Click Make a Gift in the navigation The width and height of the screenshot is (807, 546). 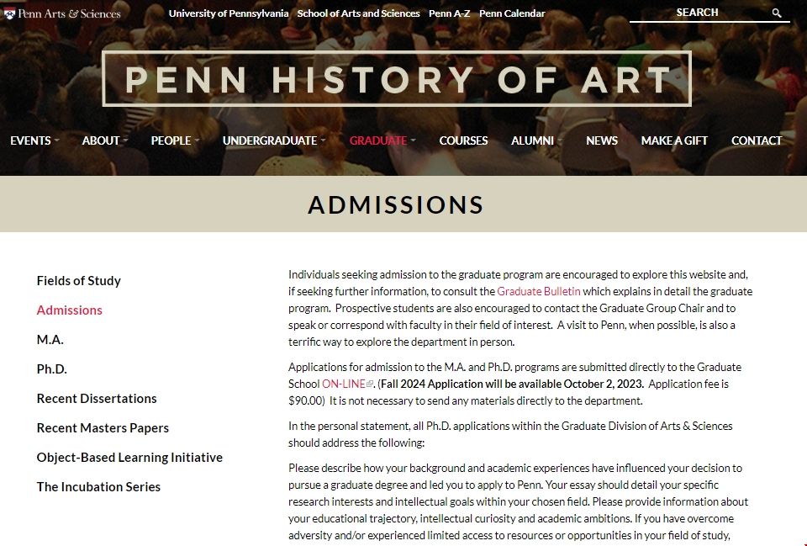[674, 140]
